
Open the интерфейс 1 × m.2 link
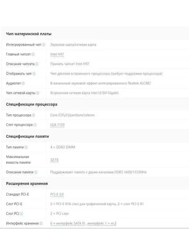[x=102, y=223]
